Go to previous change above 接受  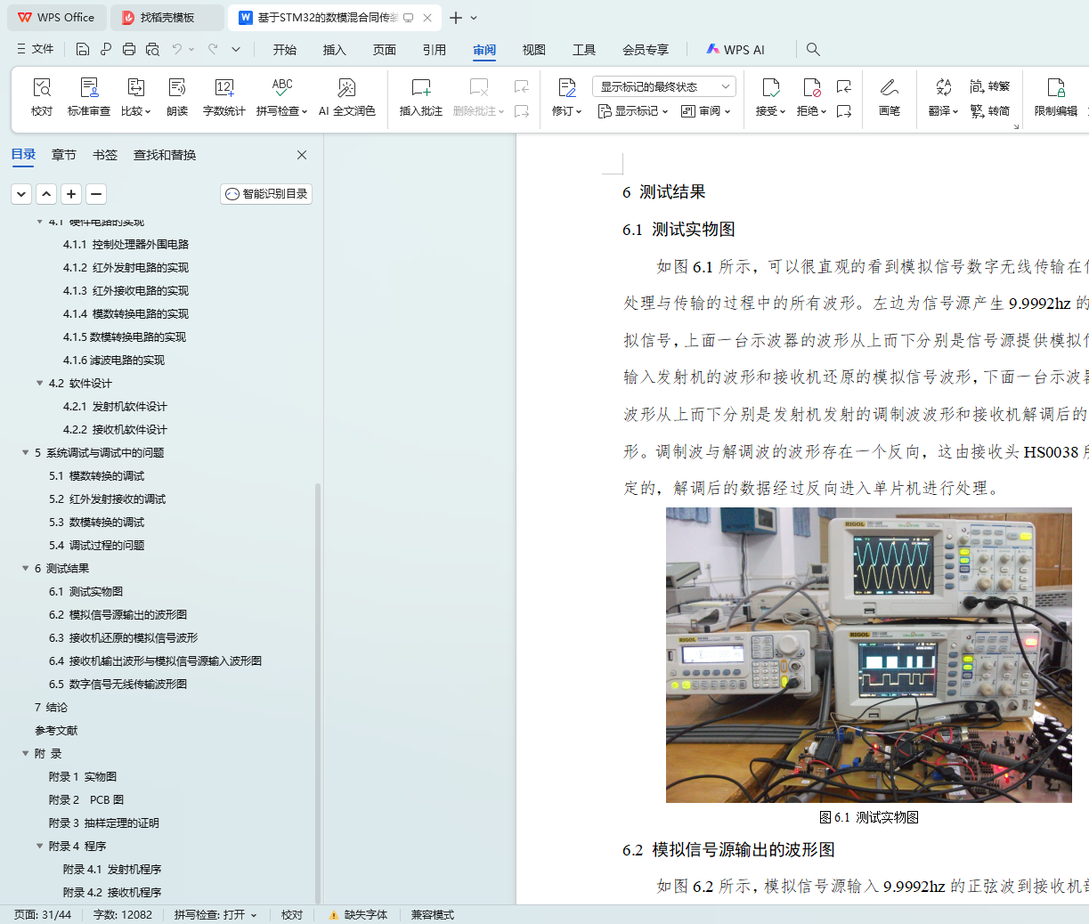coord(844,86)
